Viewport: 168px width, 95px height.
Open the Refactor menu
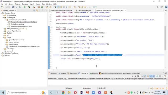[x=18, y=4]
